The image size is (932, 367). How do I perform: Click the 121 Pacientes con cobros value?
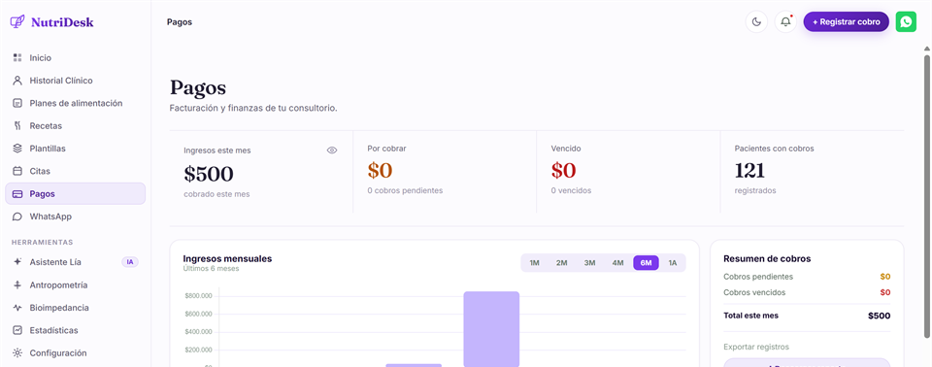[x=749, y=171]
